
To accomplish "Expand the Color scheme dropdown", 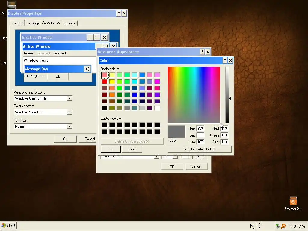I will pos(70,112).
